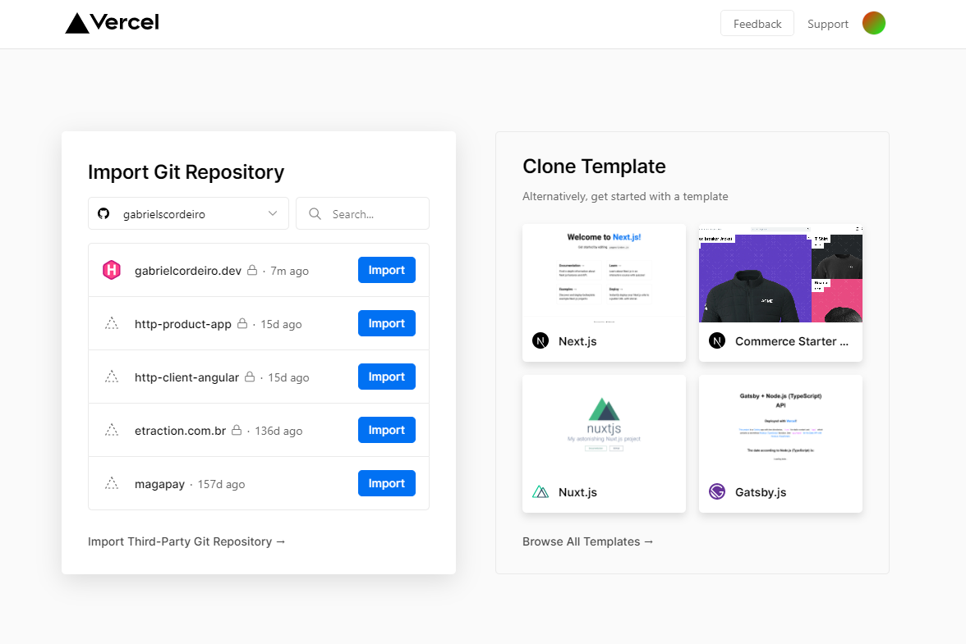Click the lock icon next to gabrielcordeiro.dev
Screen dimensions: 966x644
[x=252, y=270]
